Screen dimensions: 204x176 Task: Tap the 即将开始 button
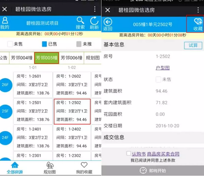[x=153, y=171]
